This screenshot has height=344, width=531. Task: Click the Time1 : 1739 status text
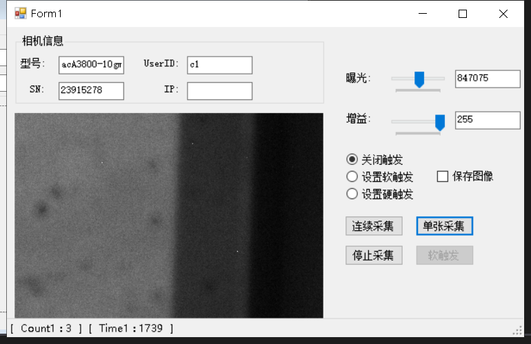[x=131, y=328]
